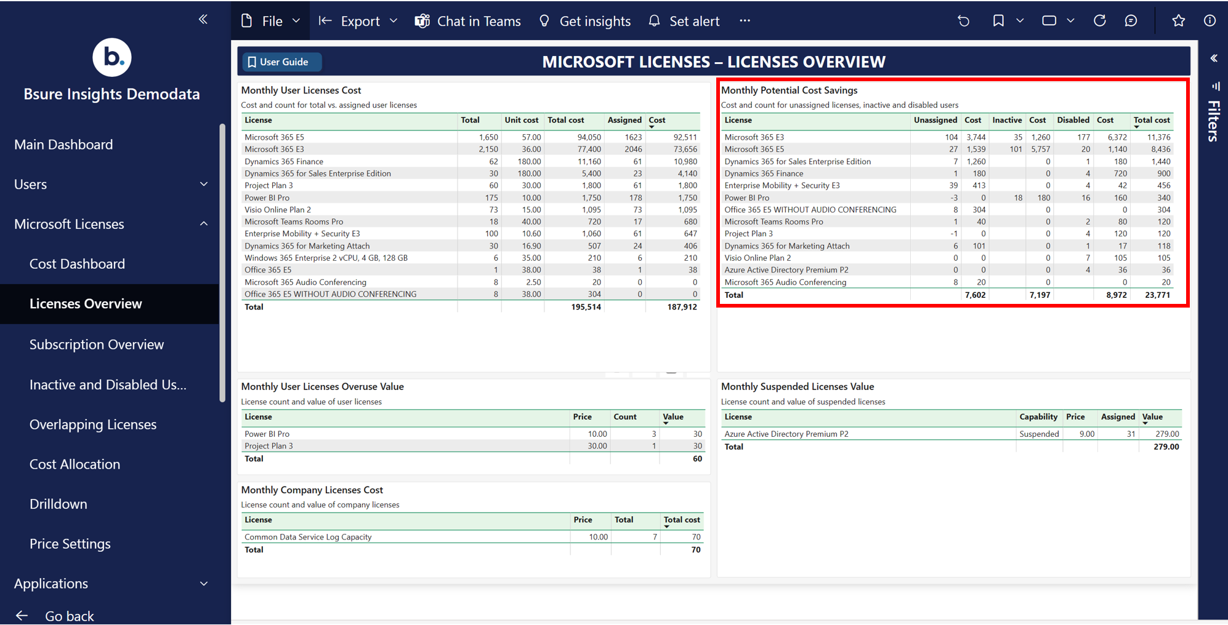This screenshot has height=625, width=1228.
Task: Open the view layout dropdown arrow
Action: click(x=1071, y=21)
